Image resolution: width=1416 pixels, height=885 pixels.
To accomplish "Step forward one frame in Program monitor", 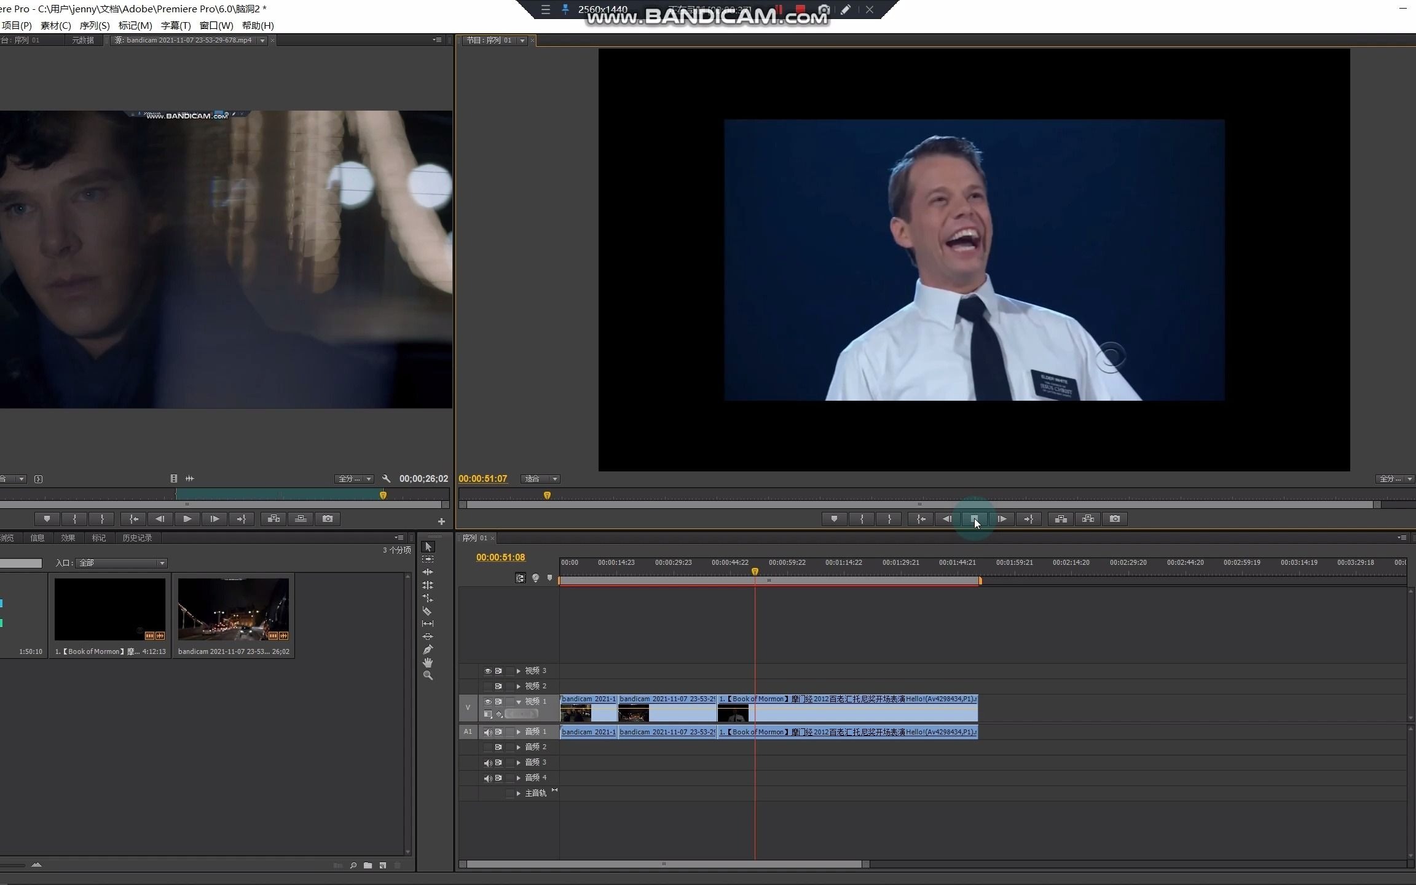I will coord(1002,519).
